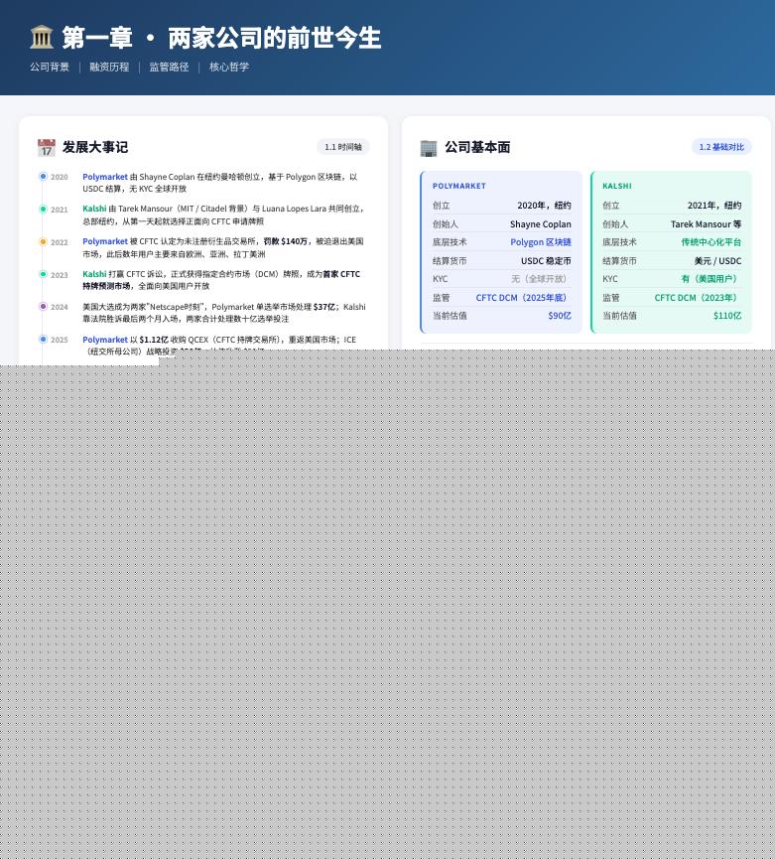The width and height of the screenshot is (775, 859).
Task: Click the POLYMARKET card header label
Action: click(459, 187)
